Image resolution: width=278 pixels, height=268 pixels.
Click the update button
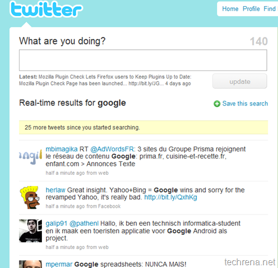[239, 81]
